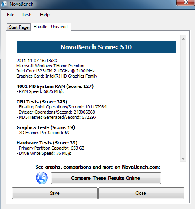Open the Help menu
Image resolution: width=195 pixels, height=209 pixels.
(45, 15)
